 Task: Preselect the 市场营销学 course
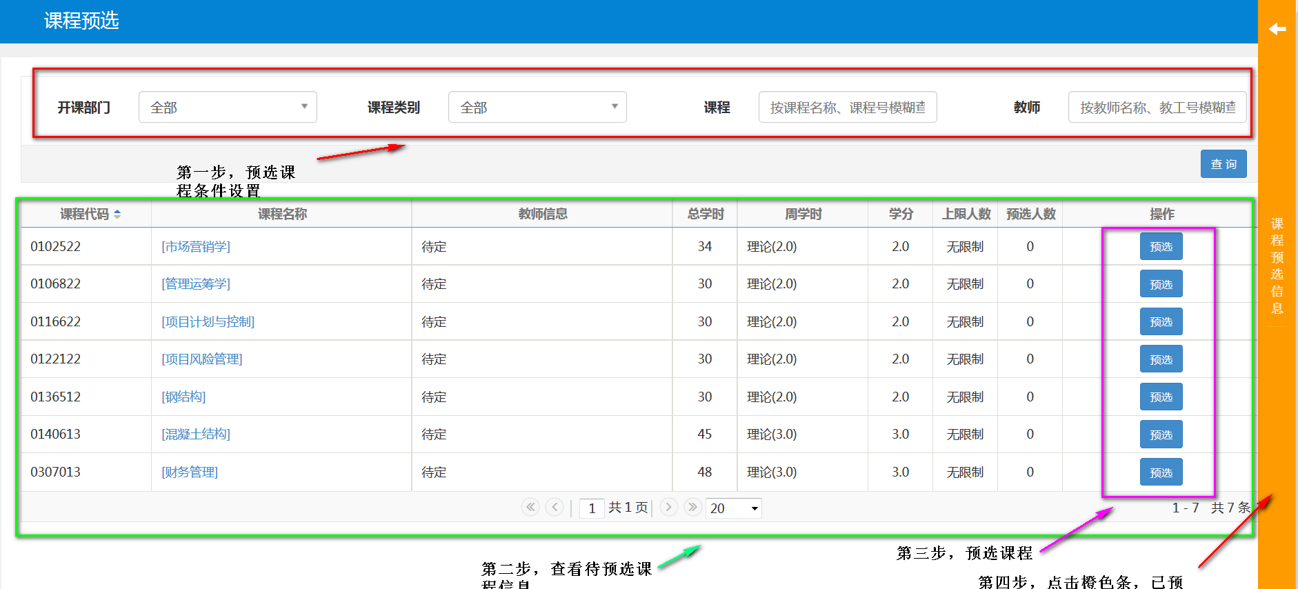1161,247
